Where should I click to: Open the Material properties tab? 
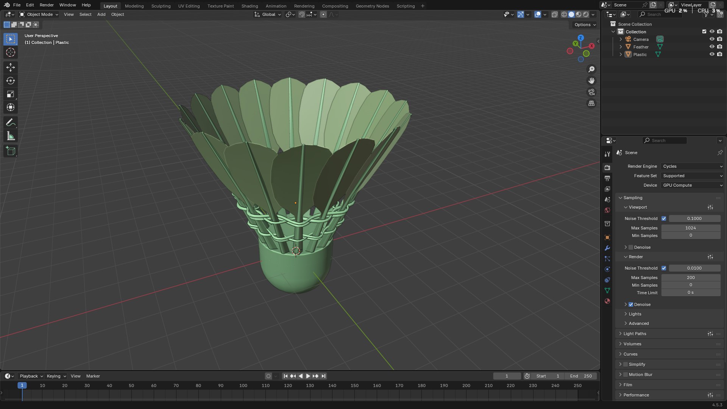[x=607, y=301]
